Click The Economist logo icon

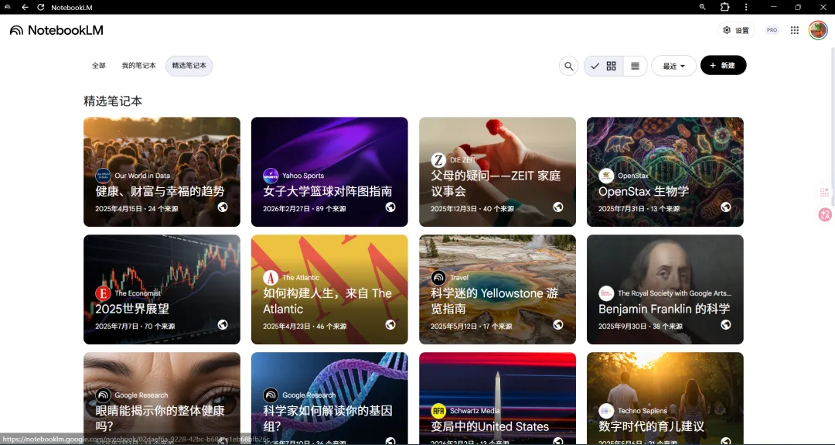(103, 293)
